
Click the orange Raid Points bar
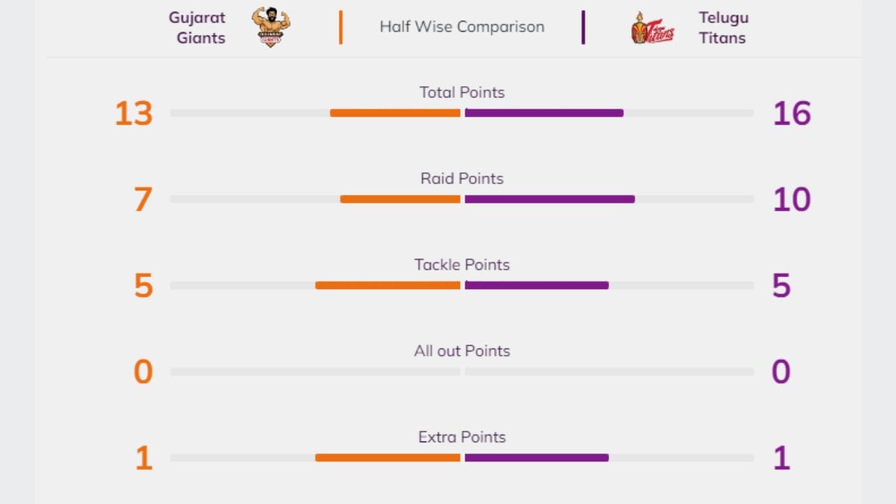pyautogui.click(x=400, y=199)
